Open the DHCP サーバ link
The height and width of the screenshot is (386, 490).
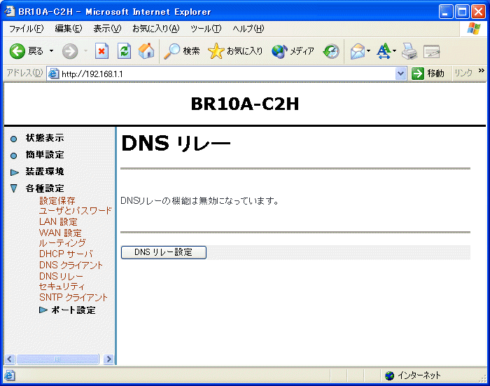click(x=66, y=254)
